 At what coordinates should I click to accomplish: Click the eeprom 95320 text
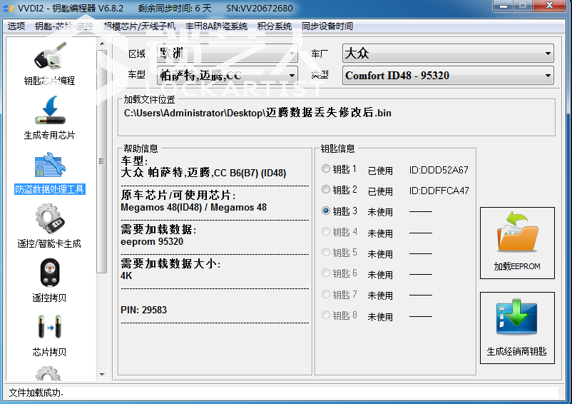pyautogui.click(x=152, y=241)
